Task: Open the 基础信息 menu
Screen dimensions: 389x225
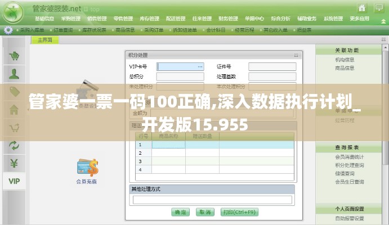Action: (x=44, y=19)
